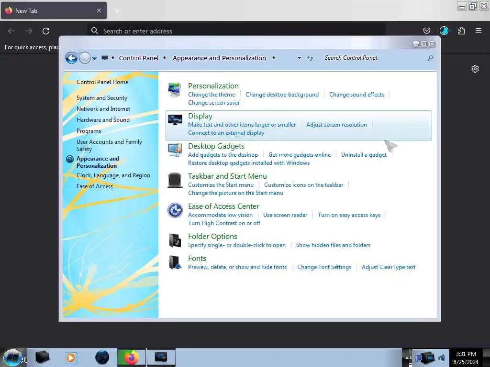
Task: Click the search magnifier in Control Panel
Action: point(430,58)
